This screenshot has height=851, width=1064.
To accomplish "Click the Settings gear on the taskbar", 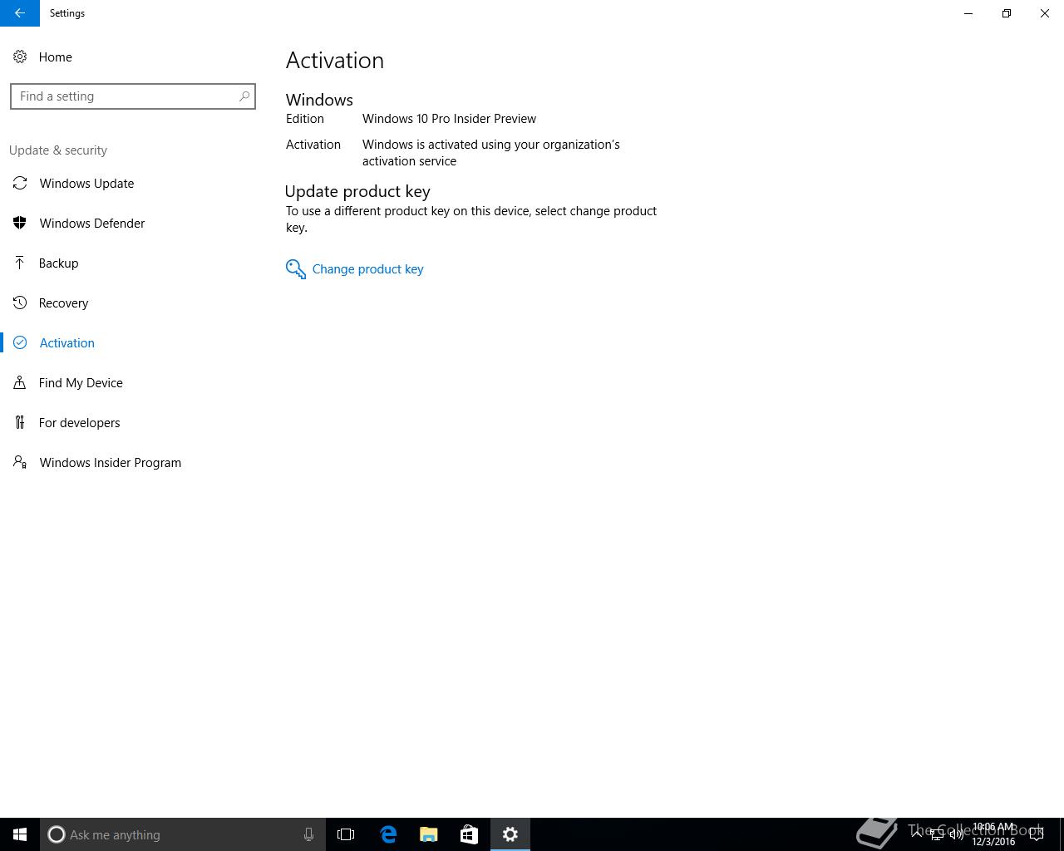I will 510,834.
